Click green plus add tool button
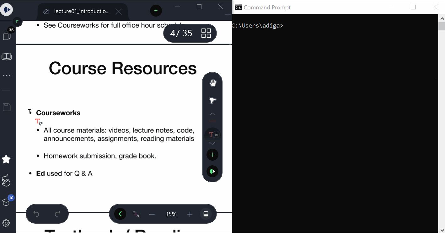 click(212, 155)
